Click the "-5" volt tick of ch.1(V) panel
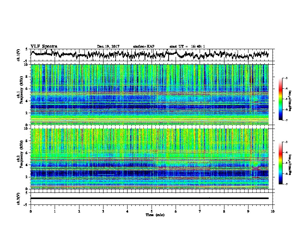This screenshot has height=237, width=307. coord(26,61)
